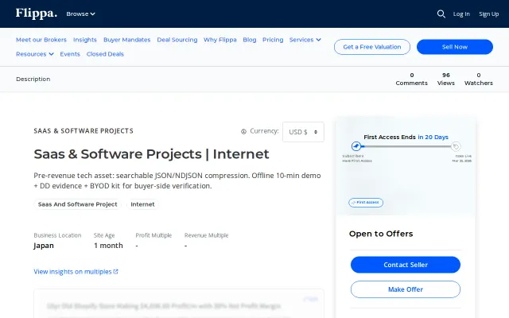This screenshot has width=509, height=318.
Task: Click the Pre-revenue tech asset description
Action: (177, 180)
